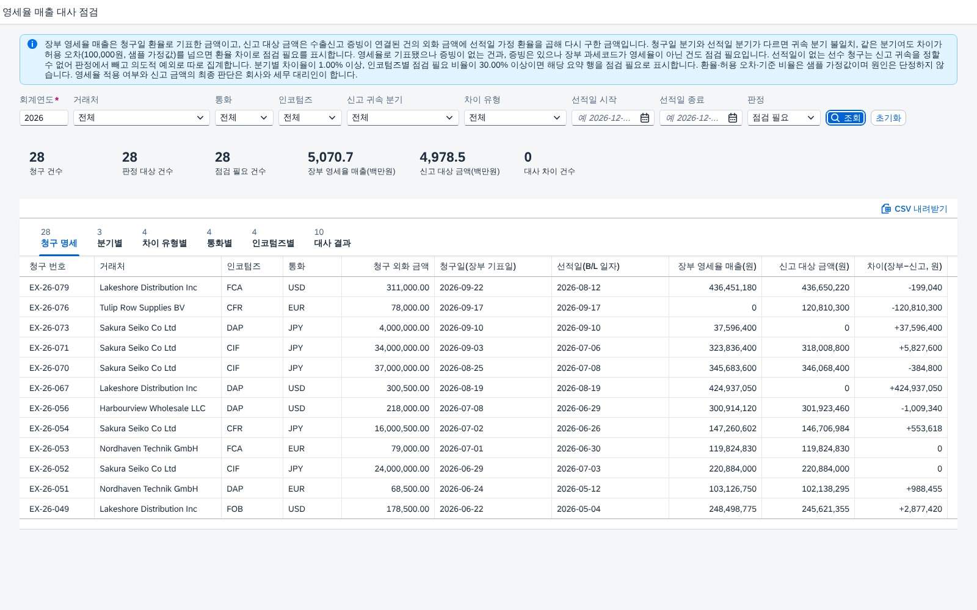Viewport: 977px width, 610px height.
Task: Open calendar picker for 선적일 시작
Action: [x=645, y=118]
